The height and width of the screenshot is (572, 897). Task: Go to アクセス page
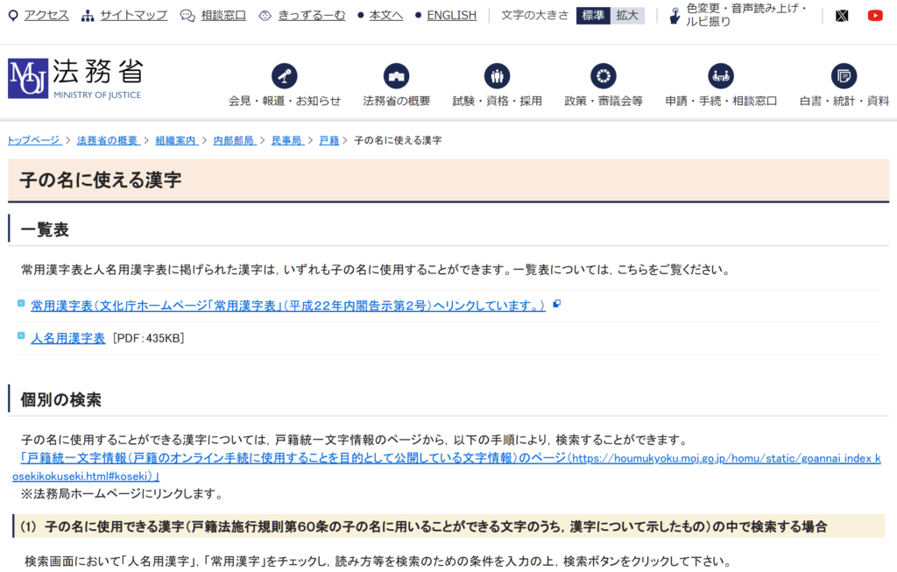pyautogui.click(x=45, y=15)
